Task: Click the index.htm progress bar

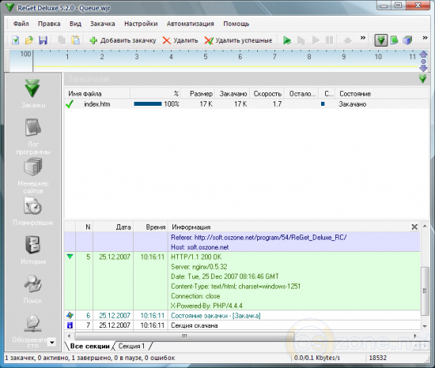Action: coord(148,104)
